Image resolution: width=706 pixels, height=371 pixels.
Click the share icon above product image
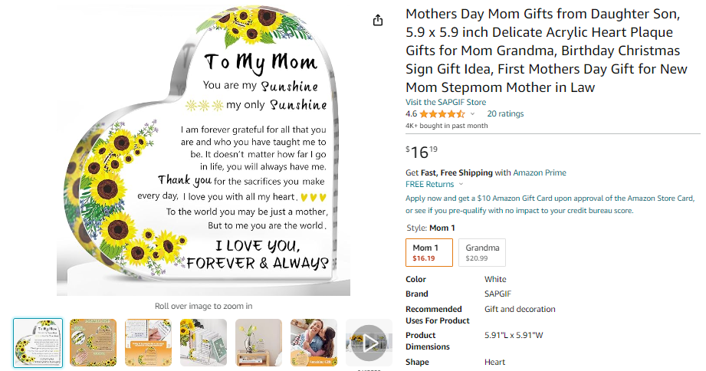coord(378,20)
